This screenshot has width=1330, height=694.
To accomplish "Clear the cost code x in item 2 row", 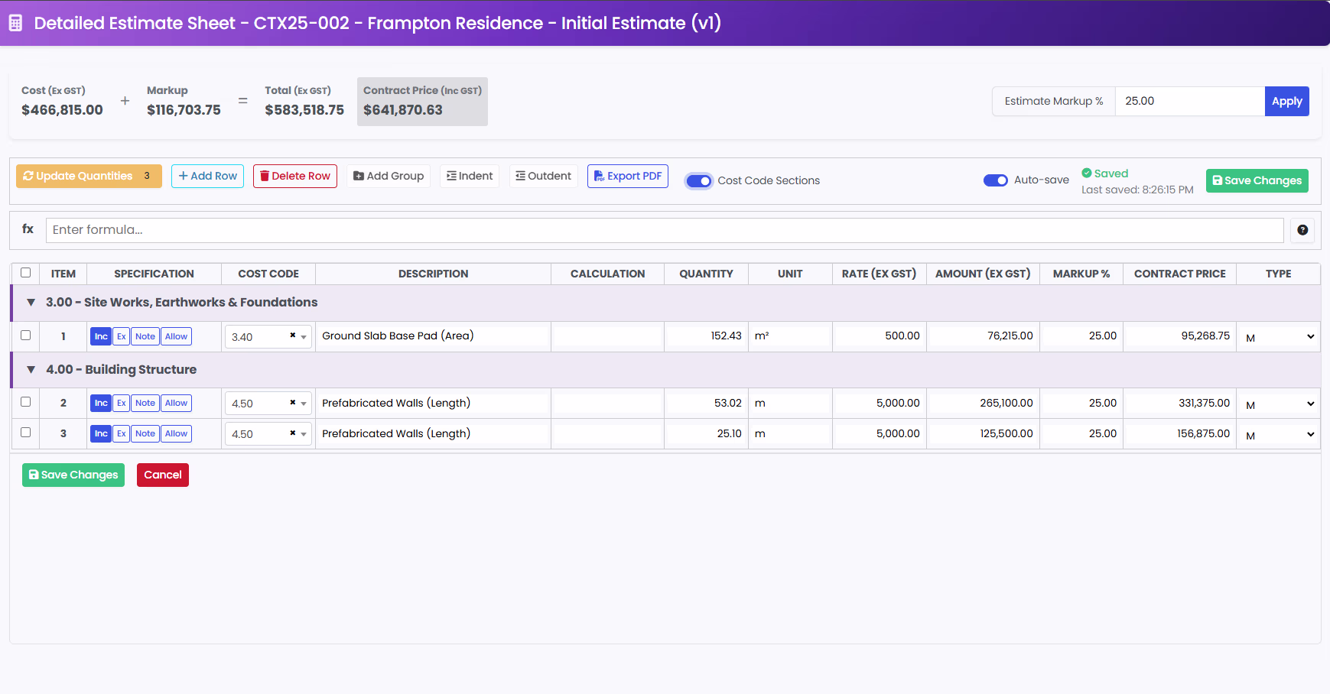I will (x=292, y=402).
